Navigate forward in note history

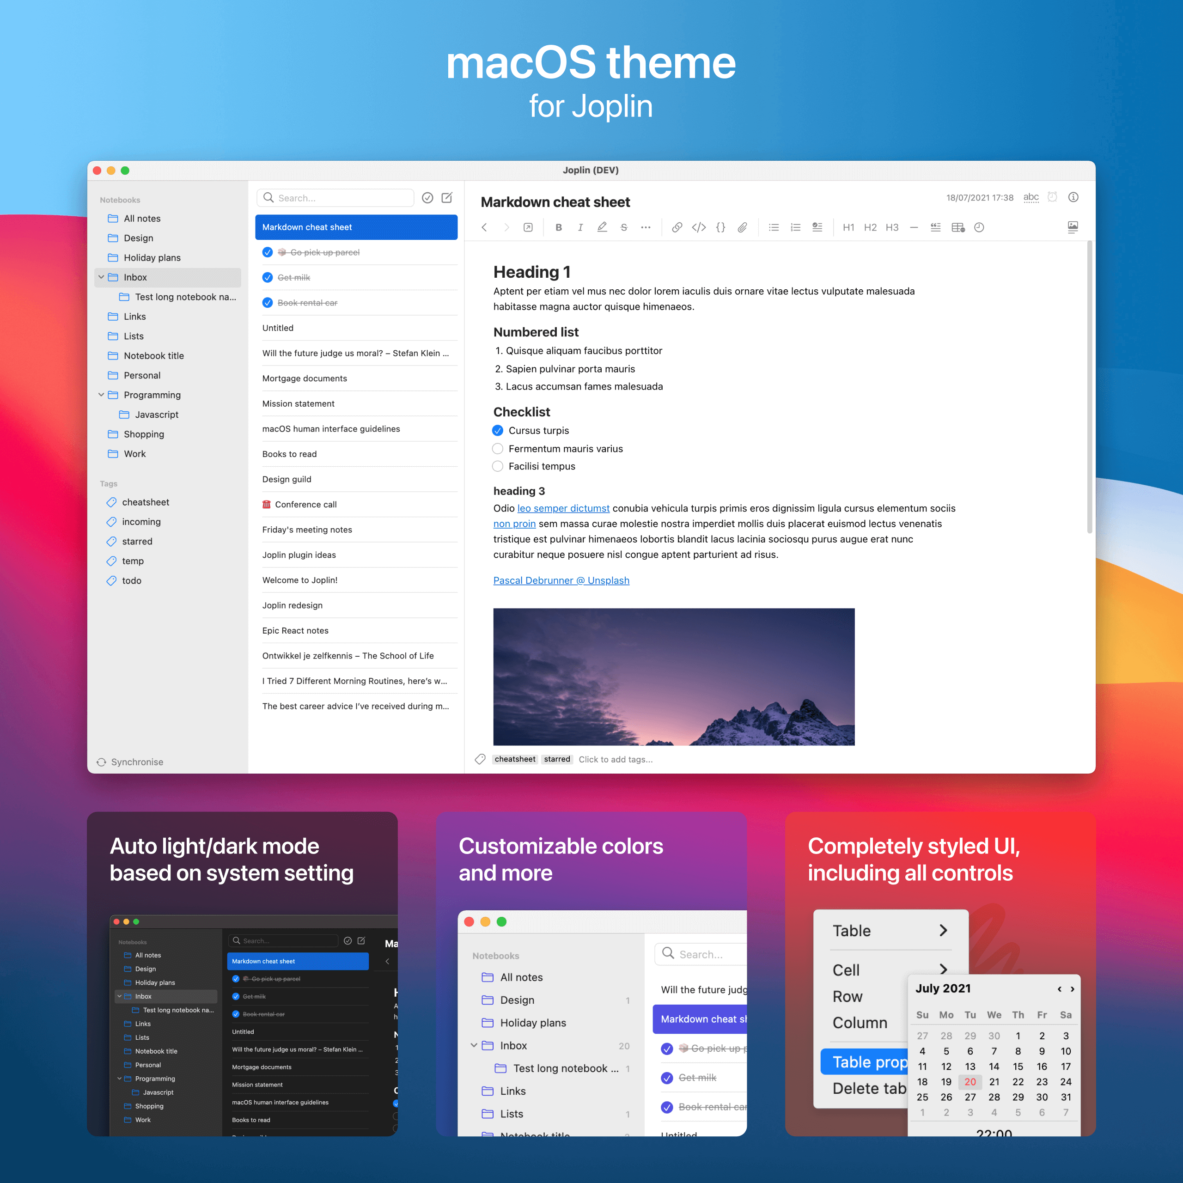click(506, 227)
